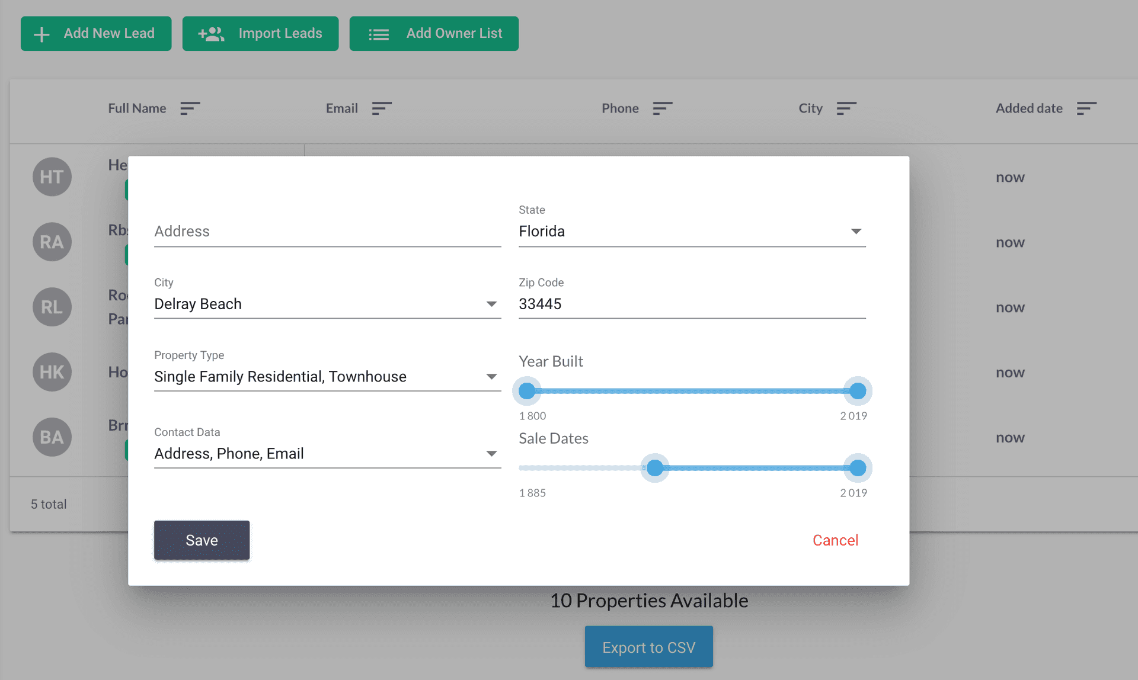Click the red Cancel link
The height and width of the screenshot is (680, 1138).
(x=835, y=540)
